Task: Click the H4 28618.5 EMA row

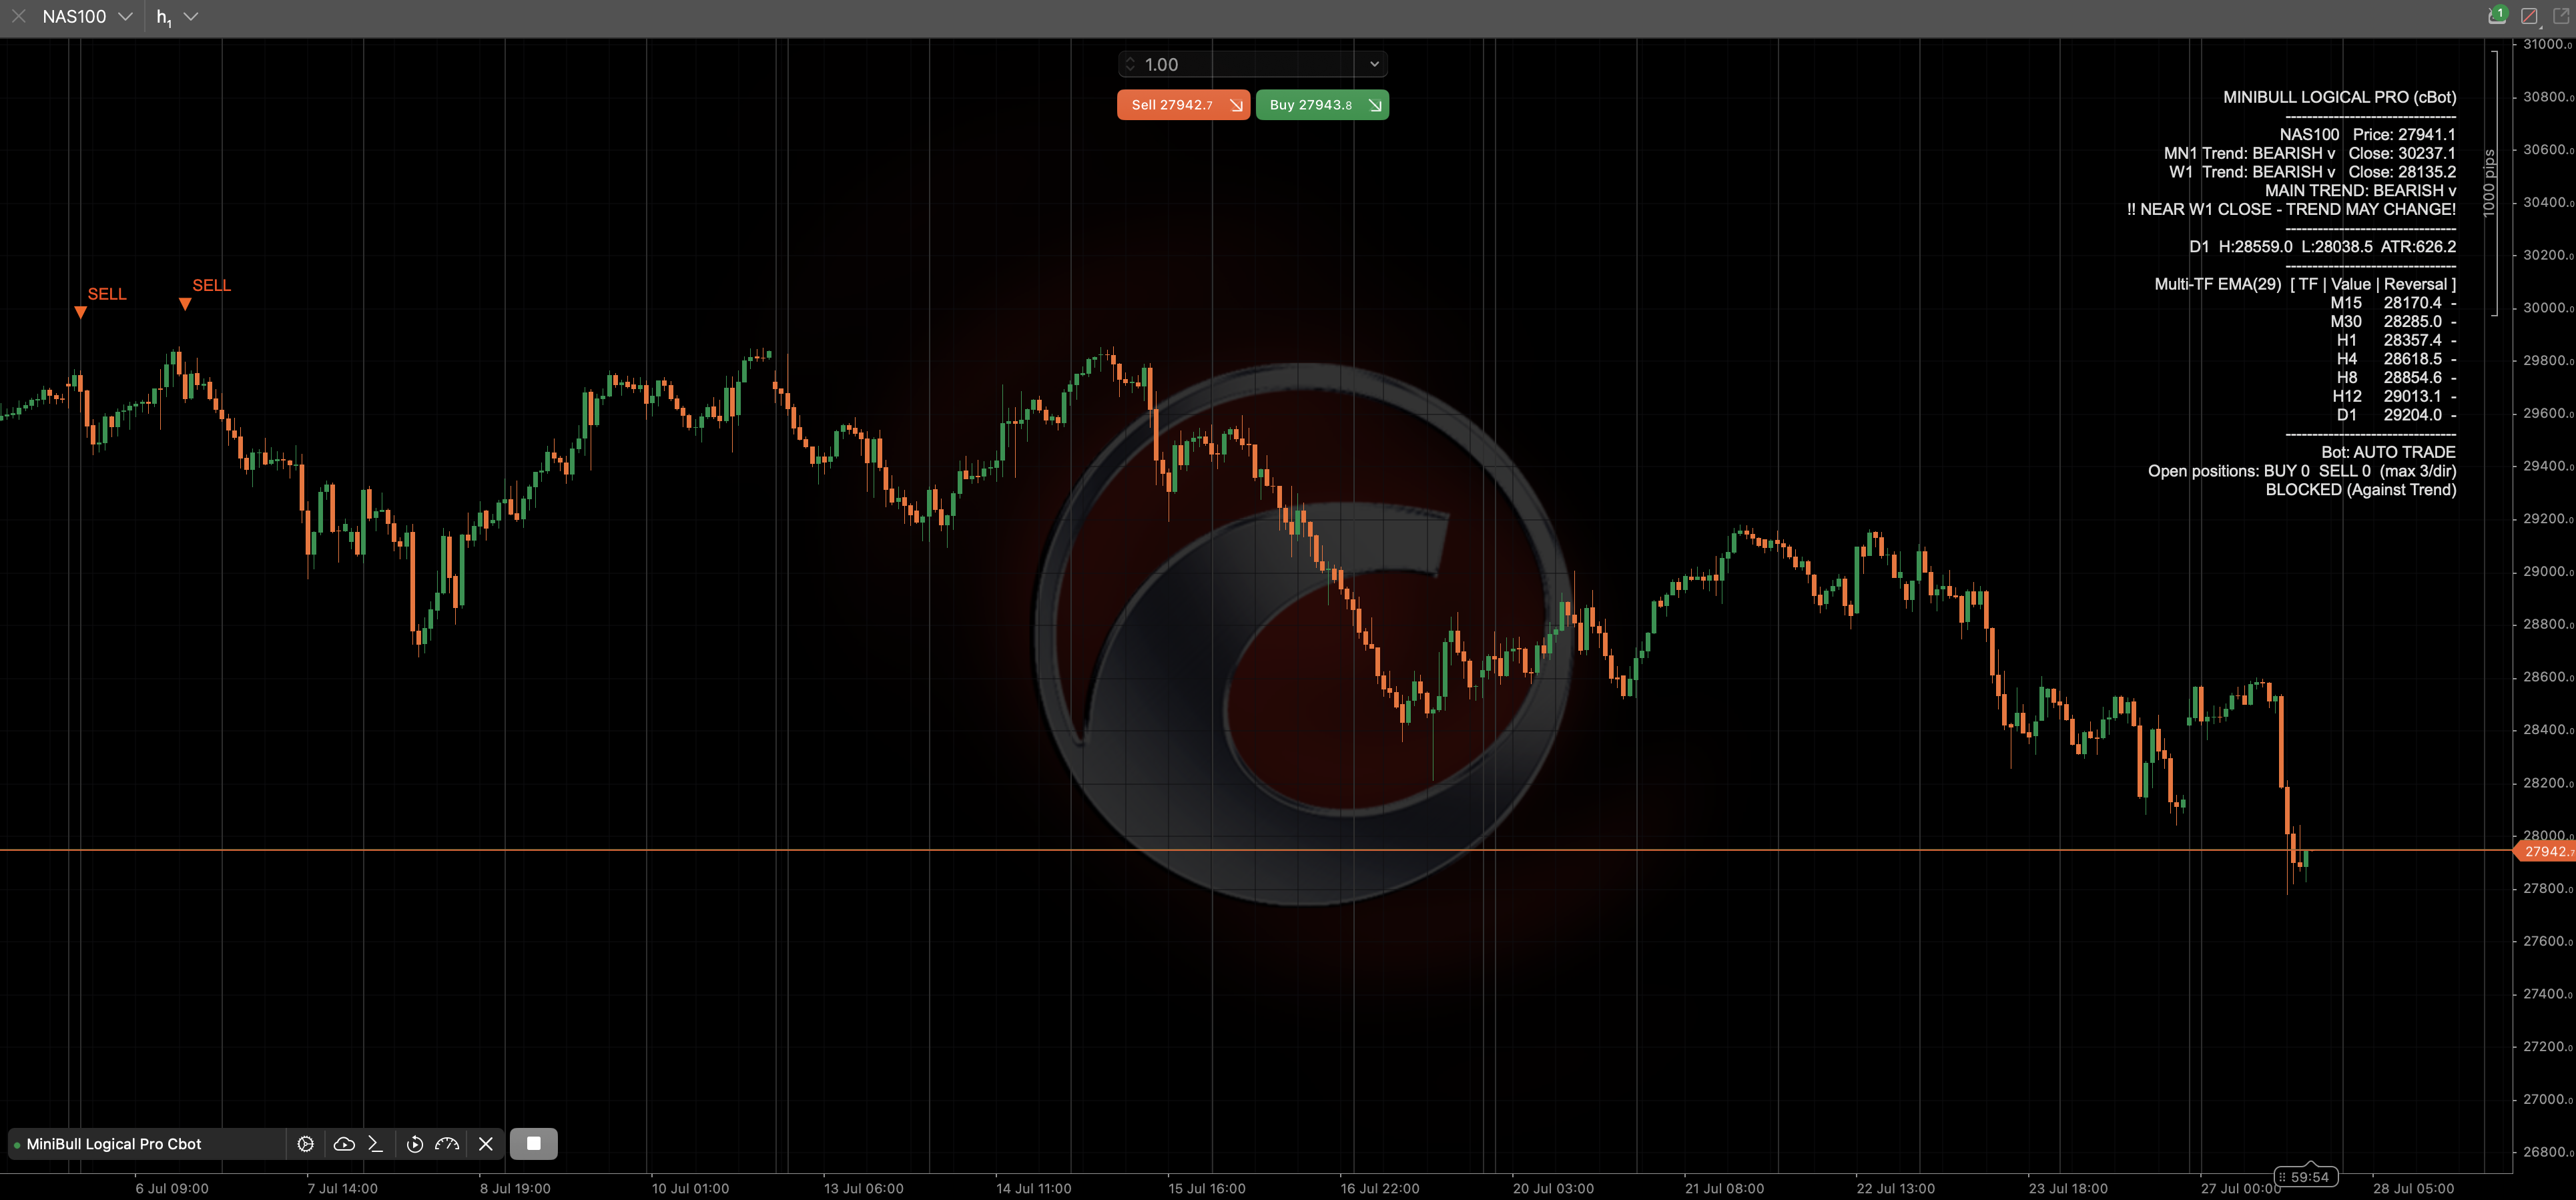Action: point(2396,359)
